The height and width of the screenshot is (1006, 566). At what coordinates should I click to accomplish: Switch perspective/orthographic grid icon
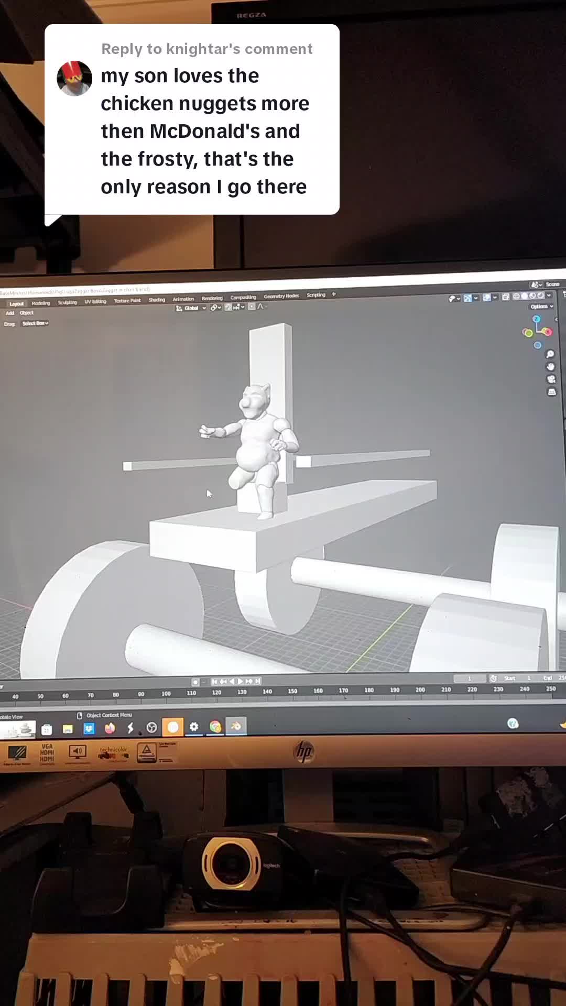[552, 392]
